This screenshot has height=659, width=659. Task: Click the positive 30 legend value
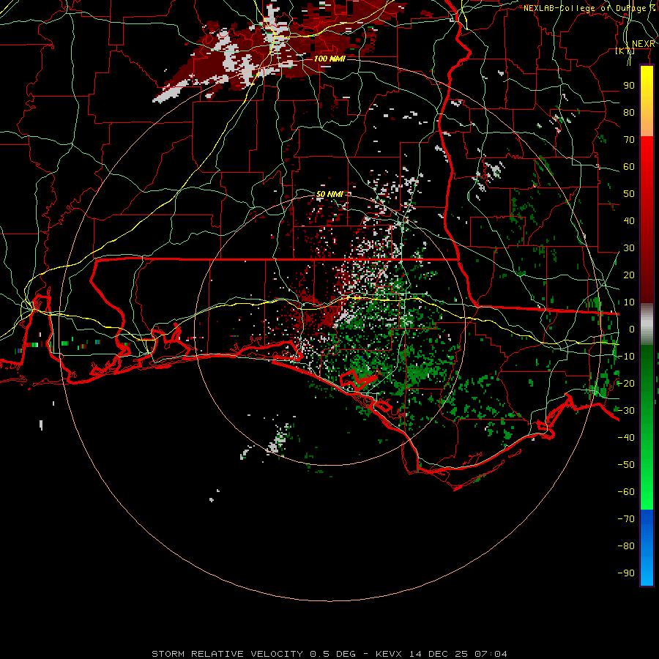pos(629,248)
